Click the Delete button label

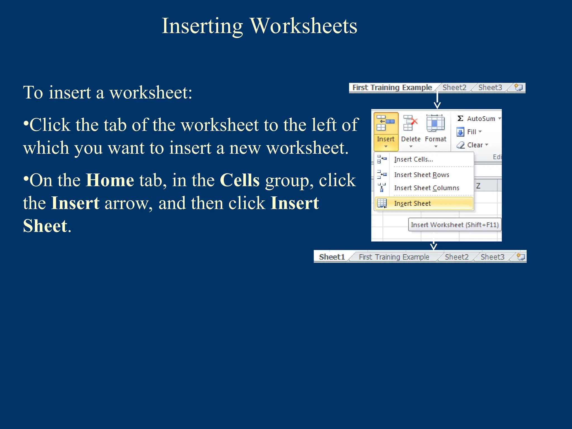(x=411, y=139)
